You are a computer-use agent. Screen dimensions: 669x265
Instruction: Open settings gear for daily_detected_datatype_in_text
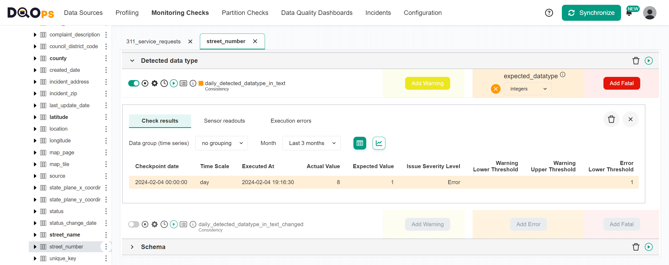[x=155, y=84]
